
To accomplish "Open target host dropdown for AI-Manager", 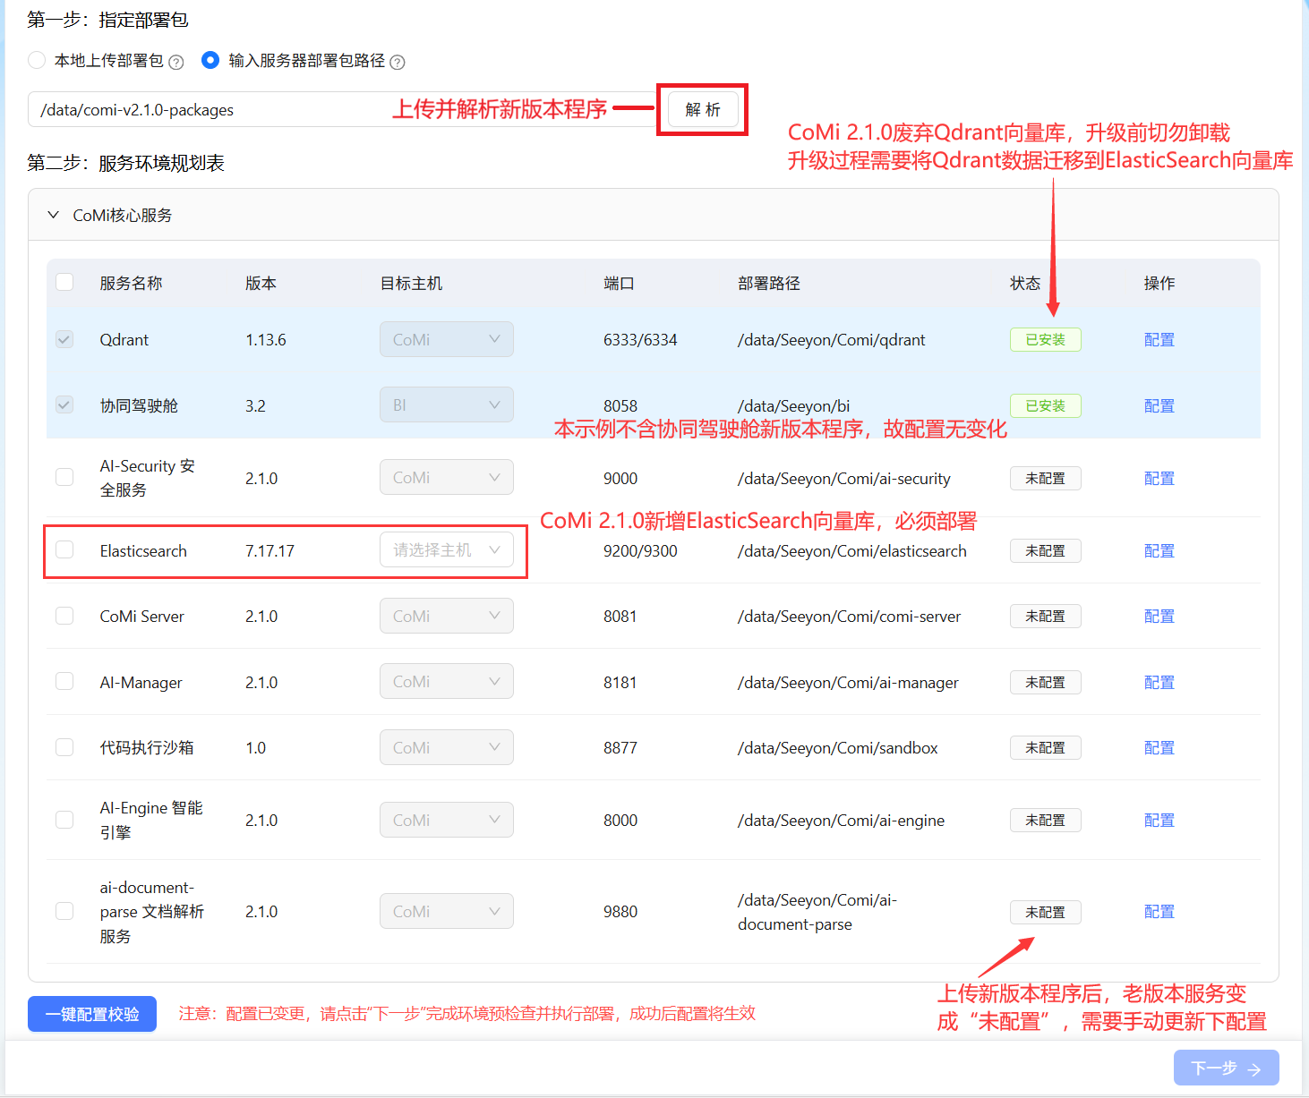I will [447, 681].
